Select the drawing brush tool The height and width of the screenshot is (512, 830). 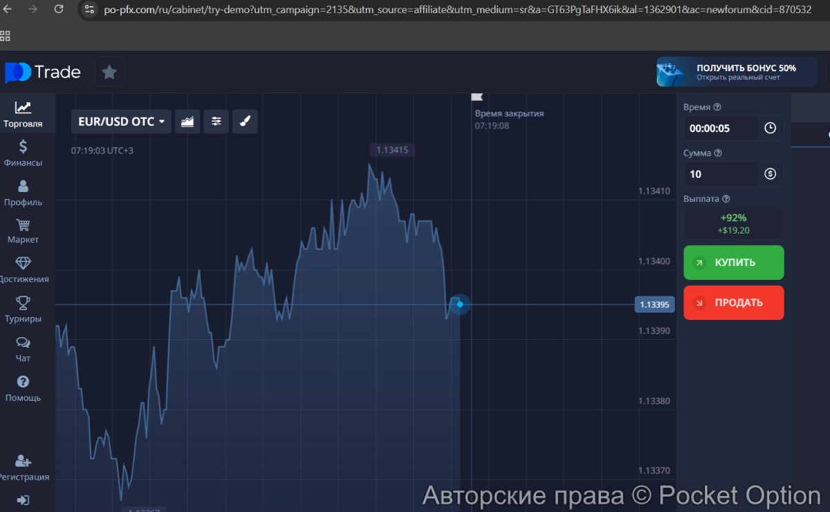[245, 122]
